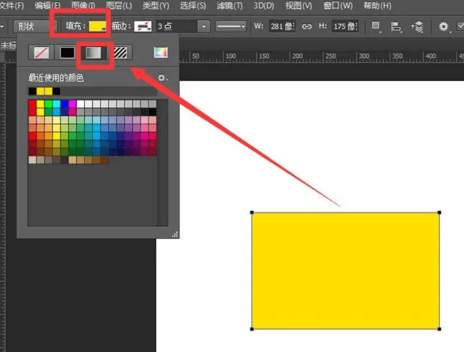464x352 pixels.
Task: Click the stroke width field showing 3 点
Action: tap(176, 27)
